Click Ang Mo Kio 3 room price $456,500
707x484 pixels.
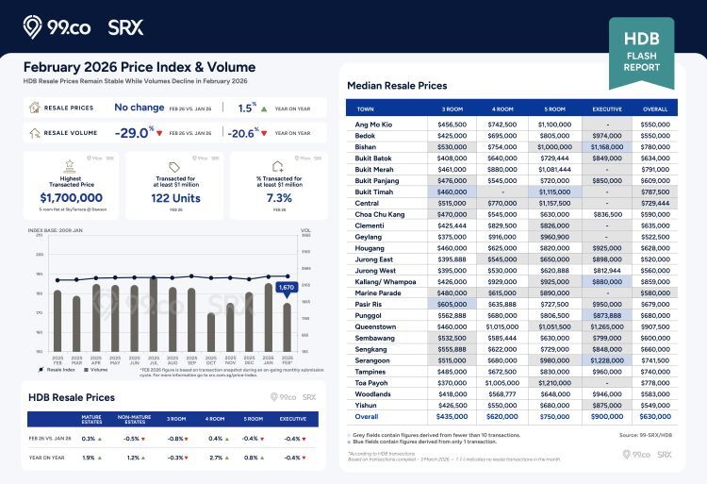coord(452,125)
